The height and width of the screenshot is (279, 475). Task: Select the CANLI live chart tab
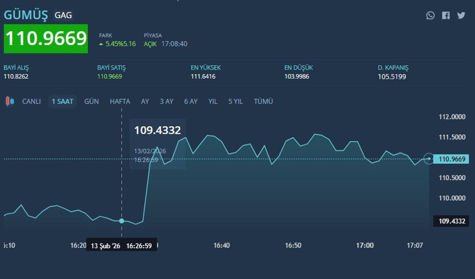coord(31,101)
